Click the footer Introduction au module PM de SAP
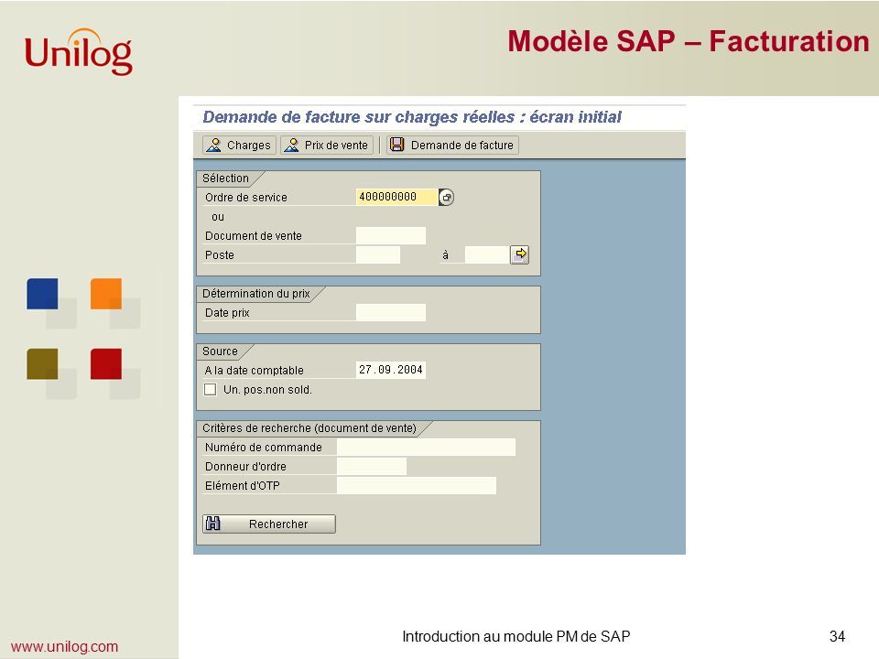The image size is (879, 659). pos(516,637)
